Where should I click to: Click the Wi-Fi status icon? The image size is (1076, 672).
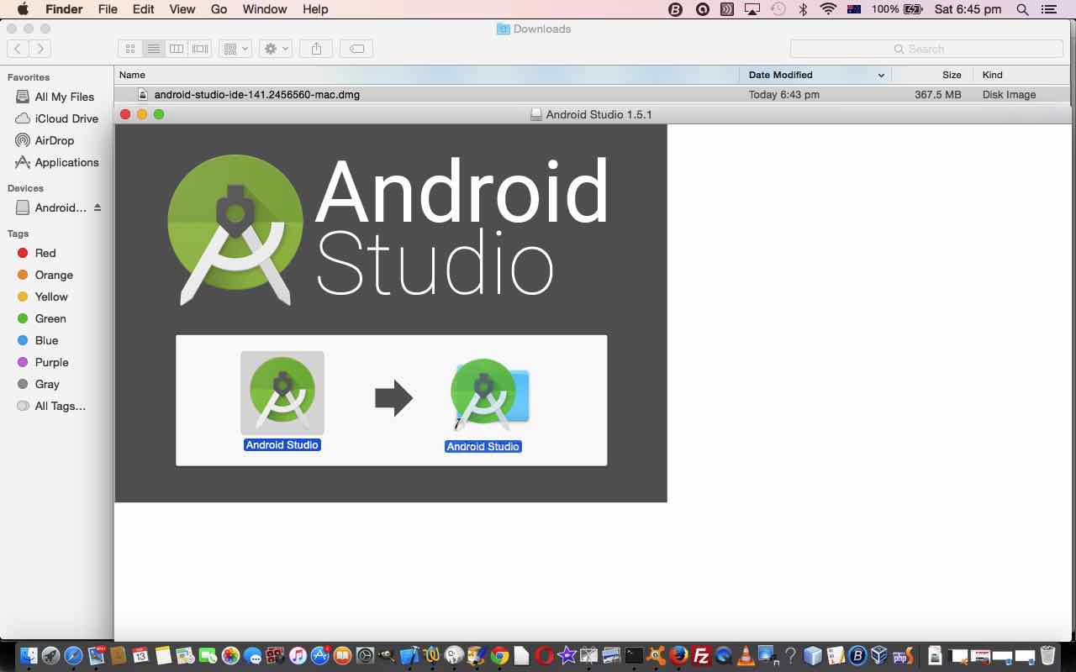[x=829, y=9]
